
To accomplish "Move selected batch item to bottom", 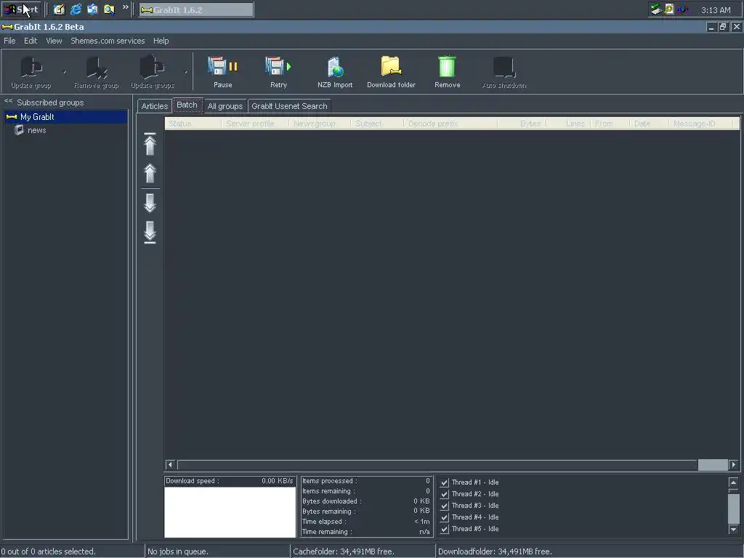I will click(150, 232).
